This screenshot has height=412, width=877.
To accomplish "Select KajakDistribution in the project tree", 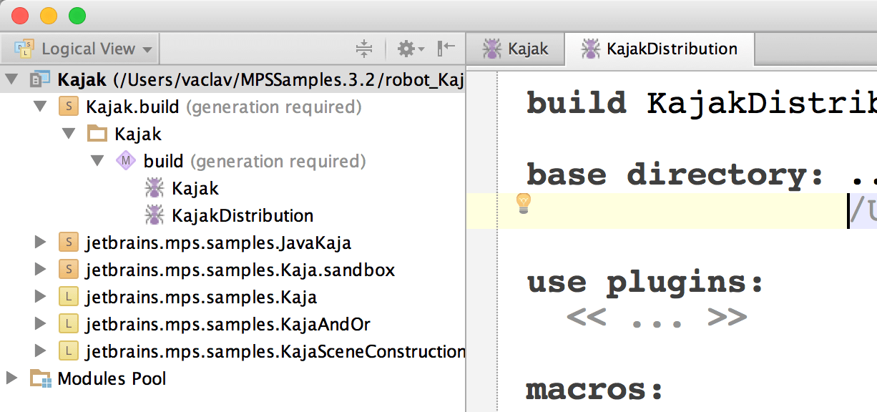I will [242, 216].
